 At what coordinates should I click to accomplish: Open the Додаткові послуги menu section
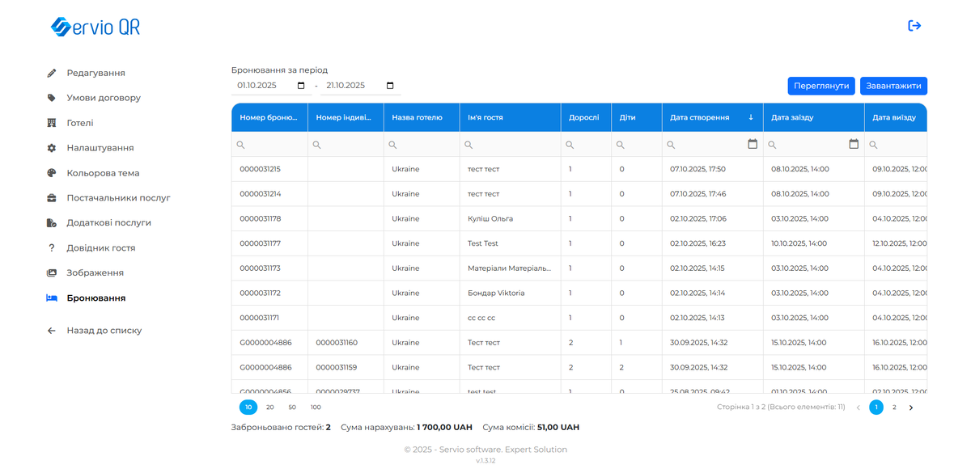click(x=108, y=223)
